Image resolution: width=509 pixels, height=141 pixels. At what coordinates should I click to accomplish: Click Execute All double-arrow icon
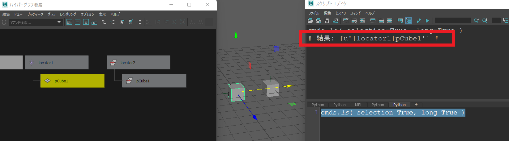[x=419, y=21]
